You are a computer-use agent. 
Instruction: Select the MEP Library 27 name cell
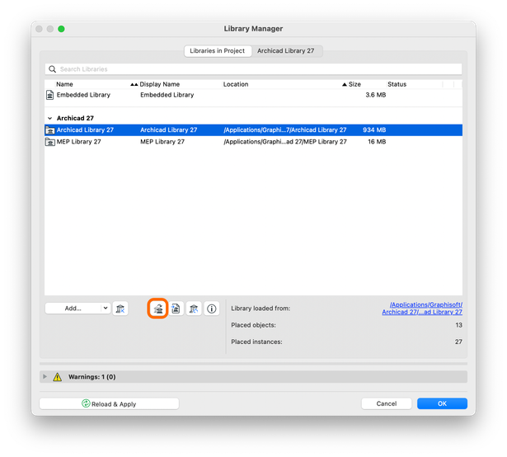pos(79,142)
